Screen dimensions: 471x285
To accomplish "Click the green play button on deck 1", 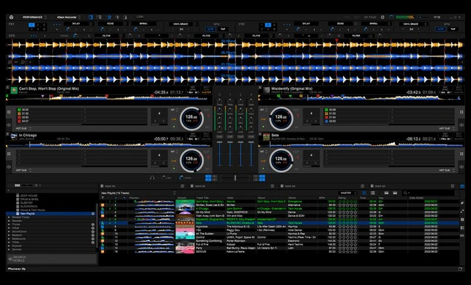I will [x=174, y=127].
